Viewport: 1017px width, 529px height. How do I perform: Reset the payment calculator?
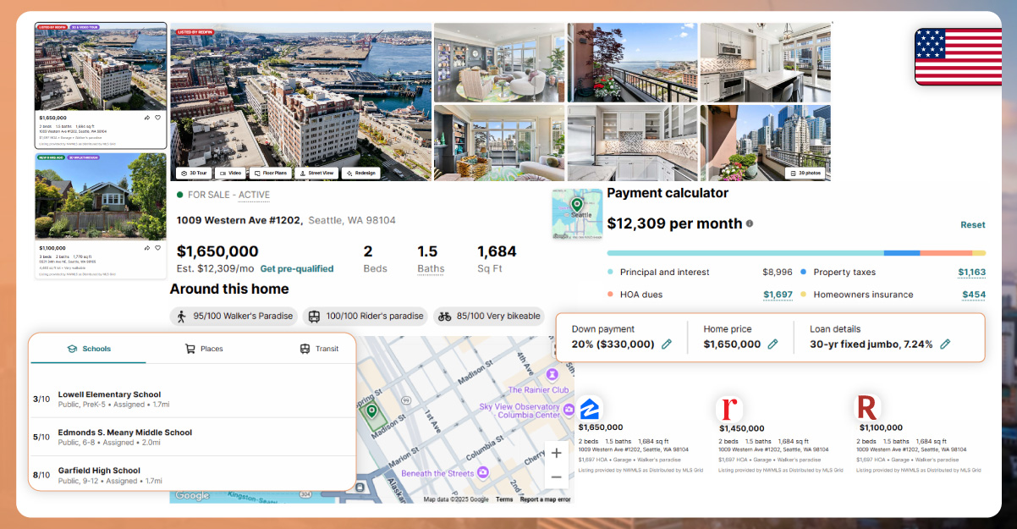click(973, 224)
